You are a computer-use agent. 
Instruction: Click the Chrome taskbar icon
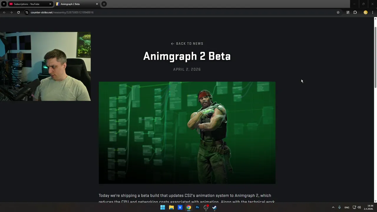coord(189,207)
